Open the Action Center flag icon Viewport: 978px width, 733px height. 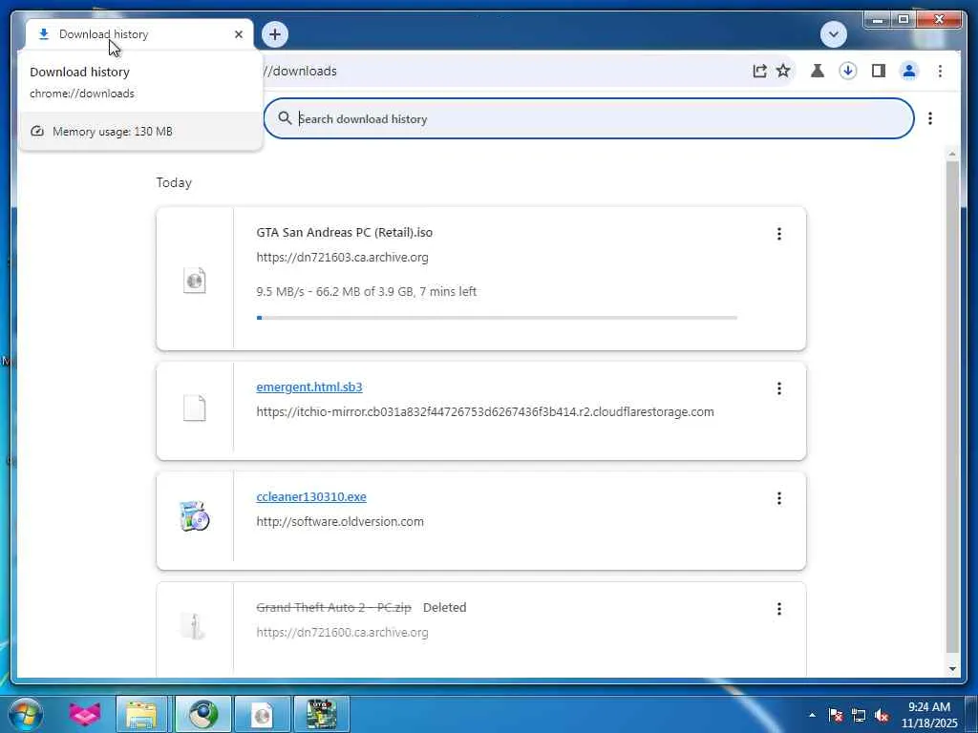click(835, 715)
